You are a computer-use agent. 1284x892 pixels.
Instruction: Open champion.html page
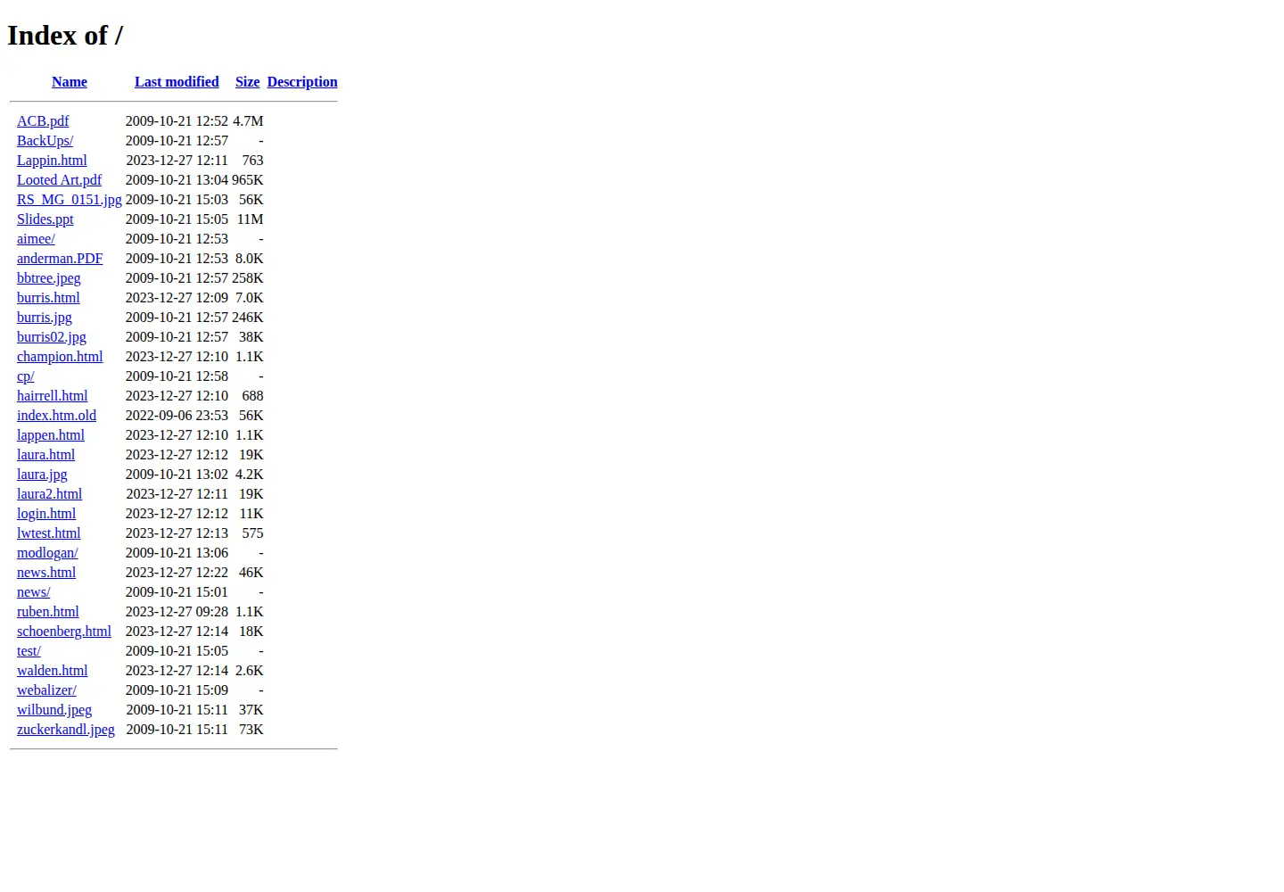click(60, 357)
